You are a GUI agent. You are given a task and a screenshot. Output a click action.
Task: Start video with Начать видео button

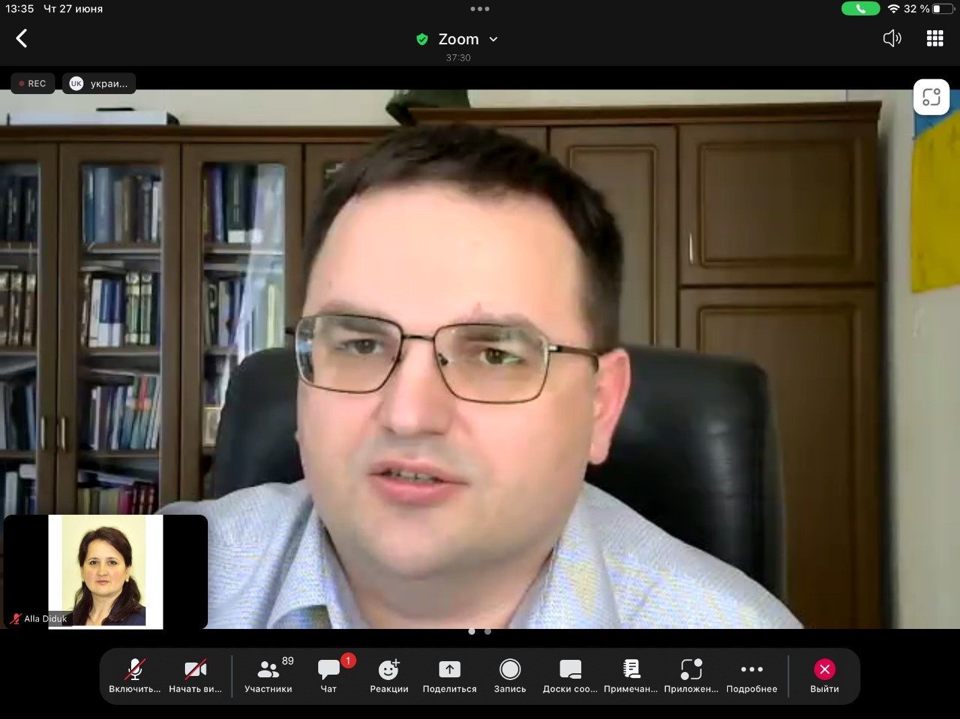point(195,676)
